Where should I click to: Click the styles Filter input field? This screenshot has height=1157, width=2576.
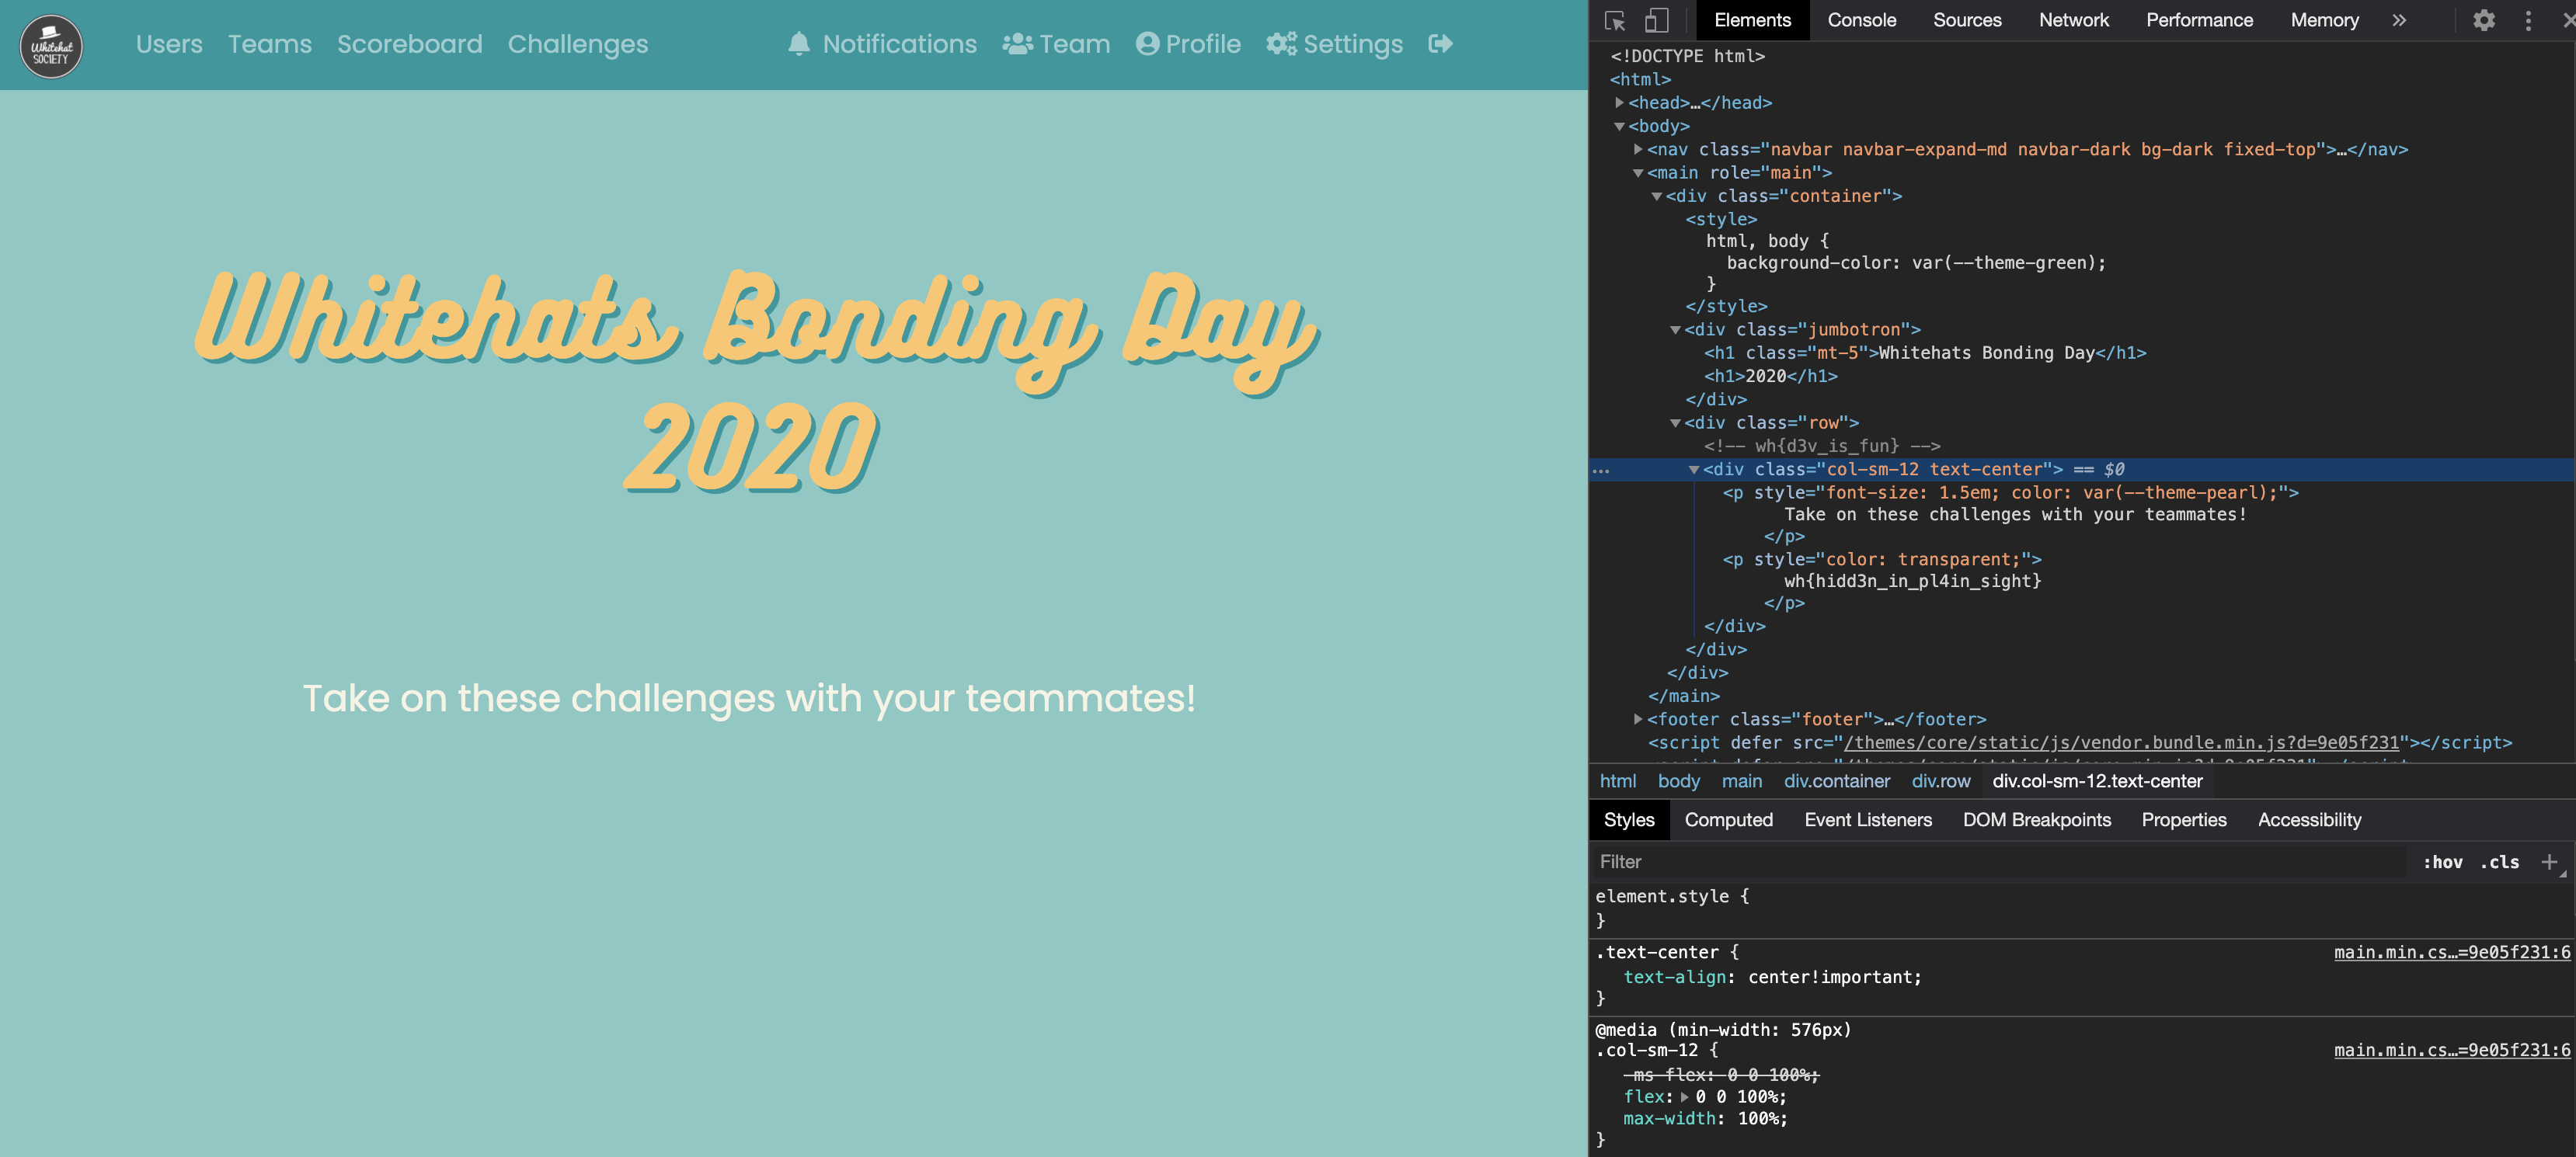pos(2000,862)
